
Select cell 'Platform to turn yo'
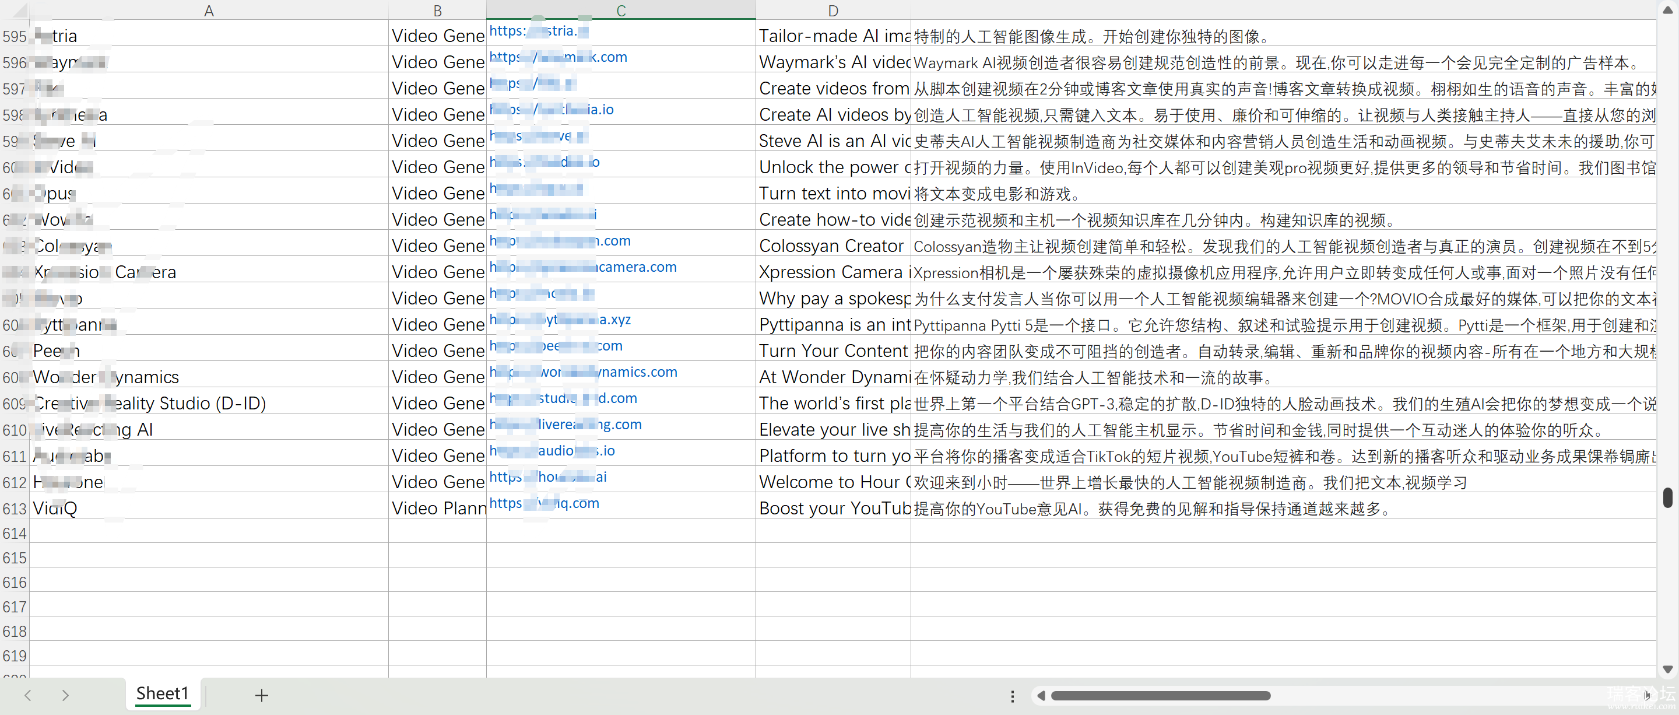coord(833,453)
